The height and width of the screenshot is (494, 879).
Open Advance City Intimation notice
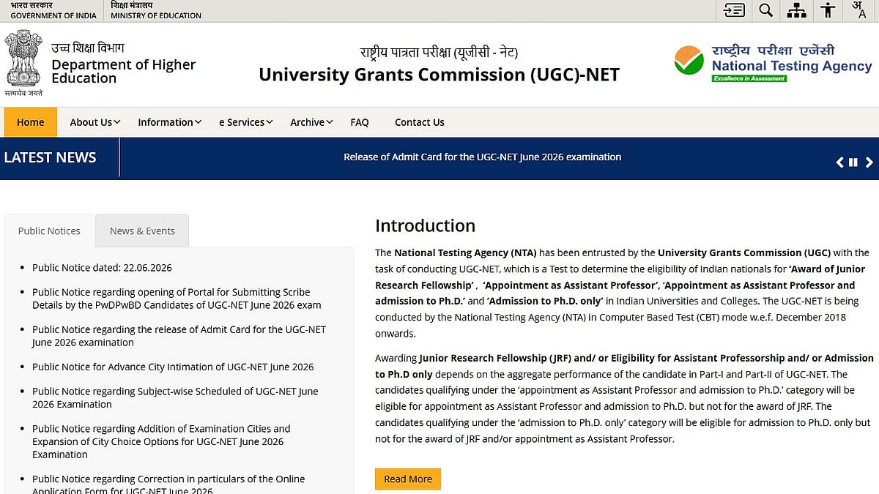[x=173, y=367]
